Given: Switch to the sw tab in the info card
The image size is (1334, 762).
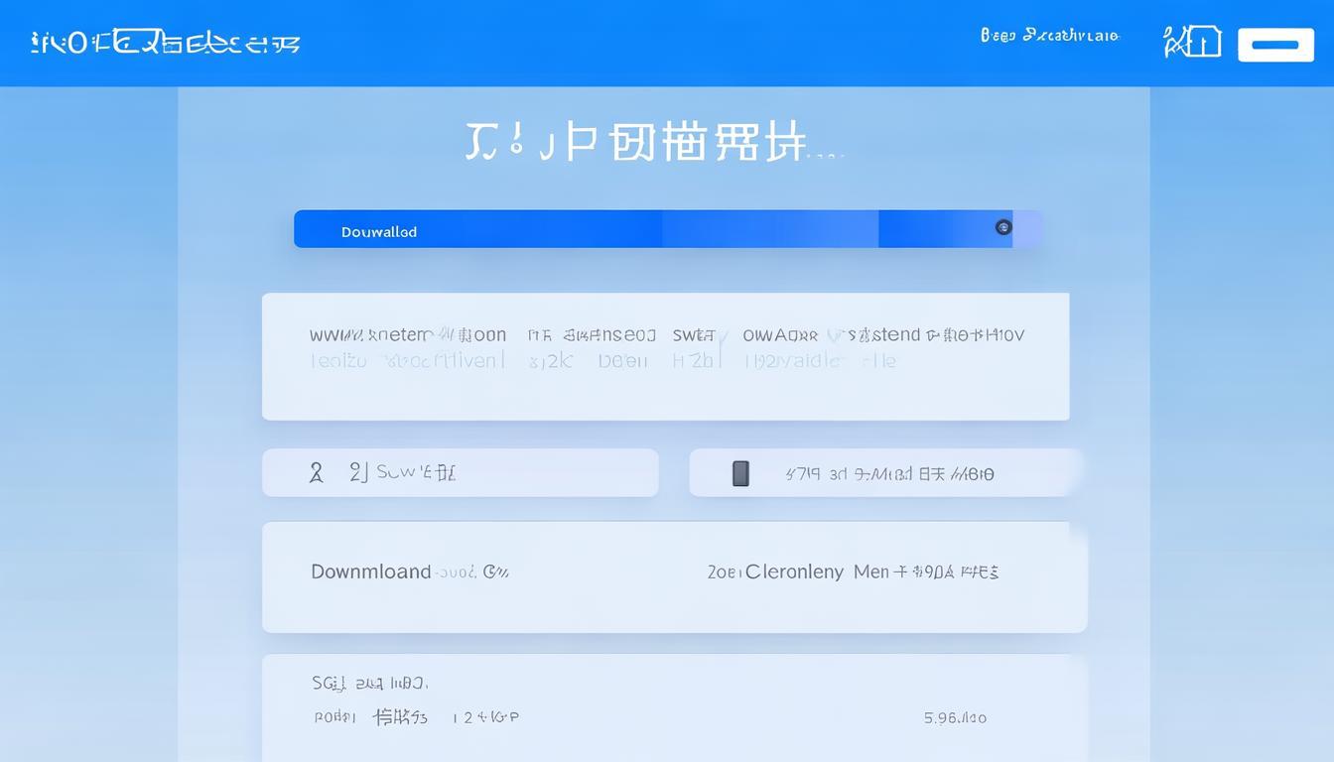Looking at the screenshot, I should 695,334.
